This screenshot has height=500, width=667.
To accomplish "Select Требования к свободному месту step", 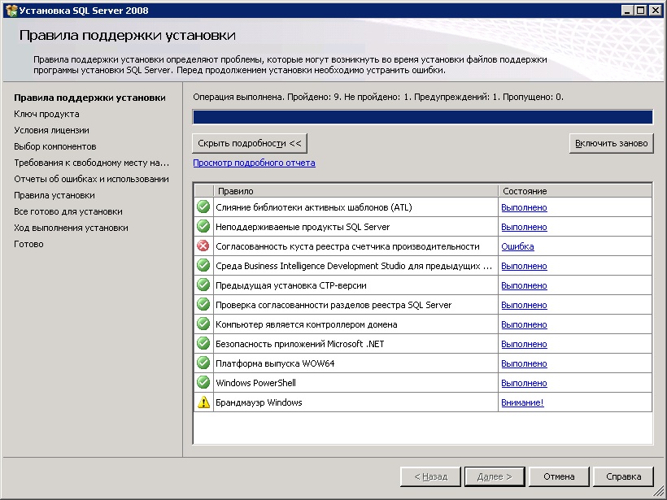I will (91, 163).
